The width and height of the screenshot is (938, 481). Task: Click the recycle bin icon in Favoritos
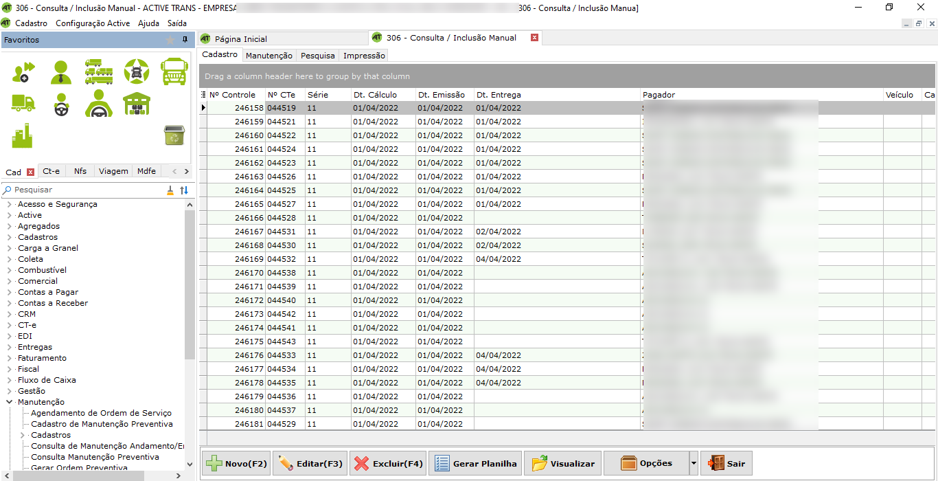[x=173, y=135]
